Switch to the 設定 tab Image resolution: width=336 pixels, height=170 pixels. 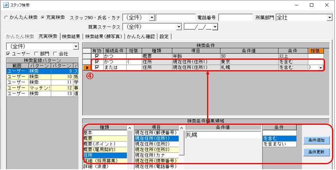pyautogui.click(x=164, y=36)
